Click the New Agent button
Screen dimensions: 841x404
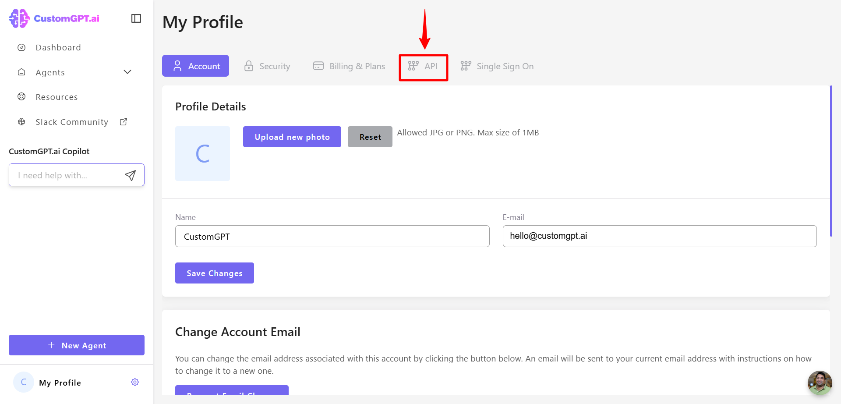point(77,345)
